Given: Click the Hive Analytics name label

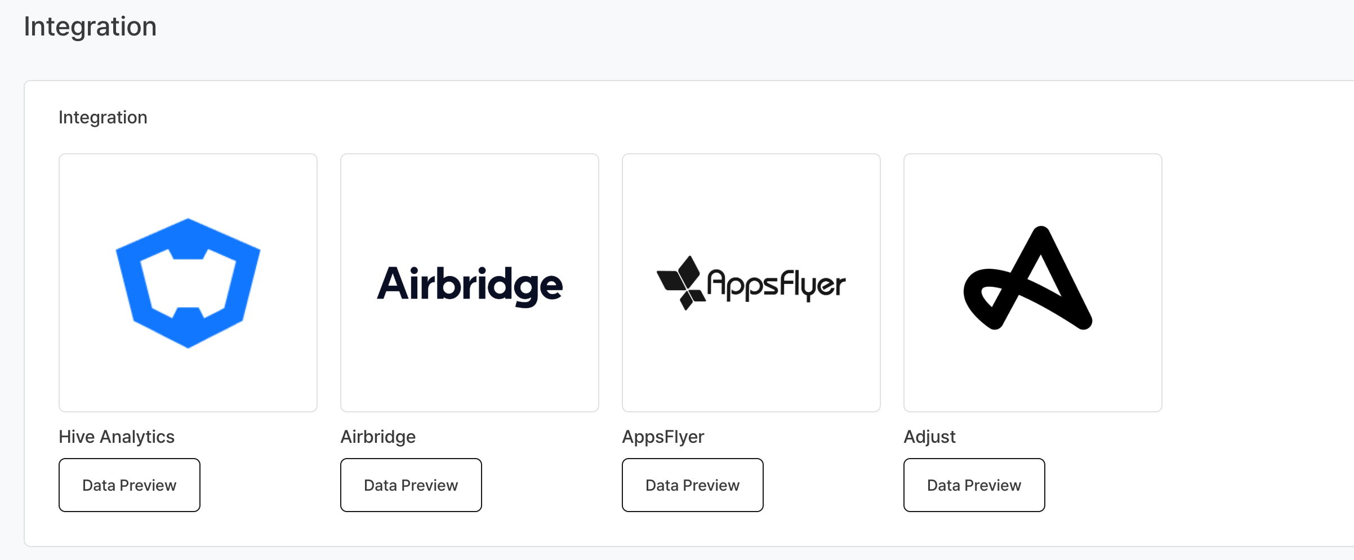Looking at the screenshot, I should (x=117, y=437).
